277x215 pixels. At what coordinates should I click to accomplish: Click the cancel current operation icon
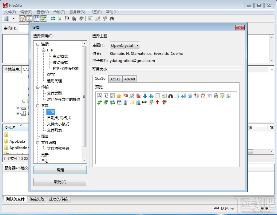pyautogui.click(x=67, y=18)
